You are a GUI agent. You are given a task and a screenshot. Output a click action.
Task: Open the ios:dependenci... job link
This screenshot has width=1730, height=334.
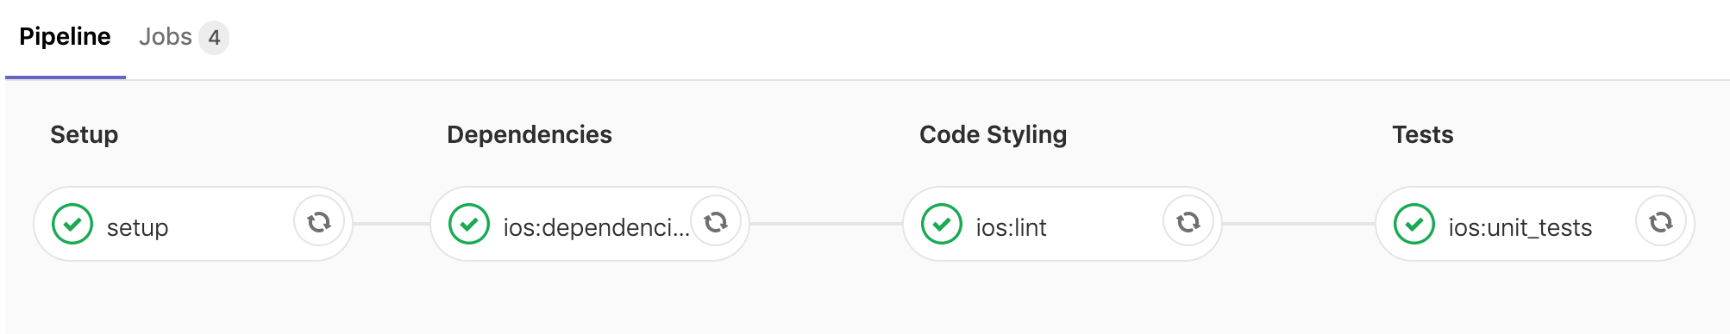pos(596,228)
